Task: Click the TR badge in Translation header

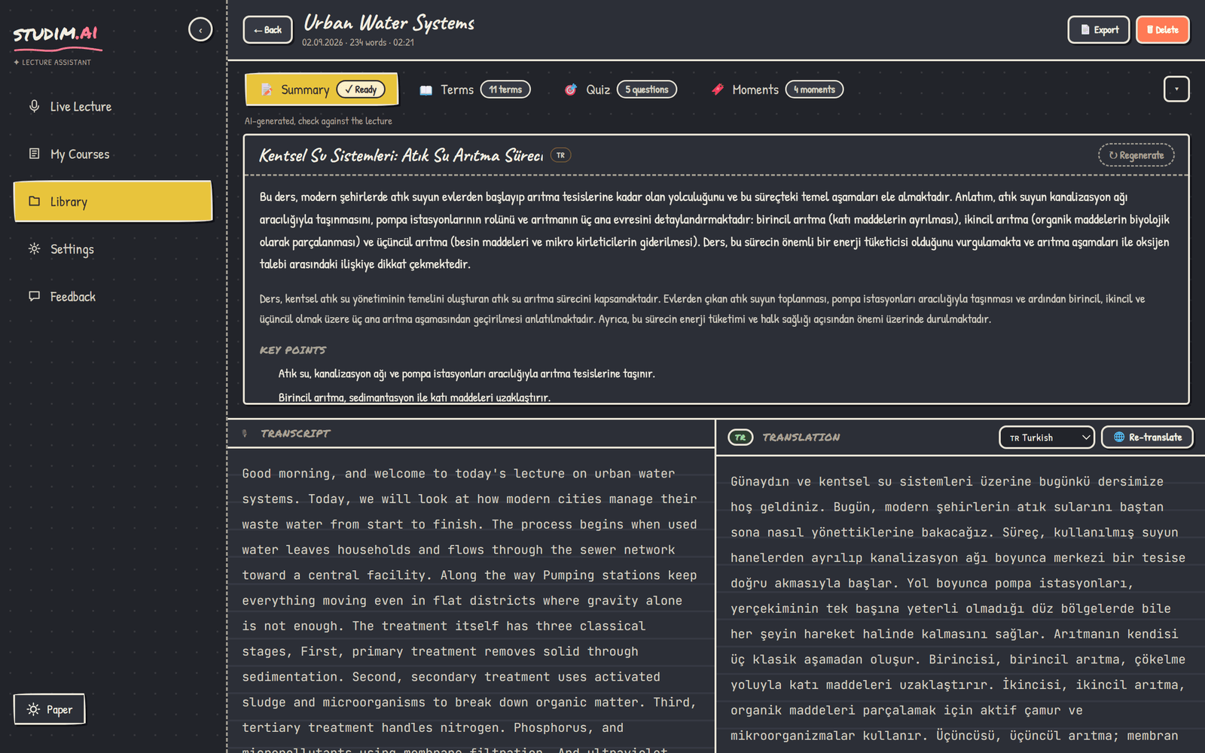Action: [740, 437]
